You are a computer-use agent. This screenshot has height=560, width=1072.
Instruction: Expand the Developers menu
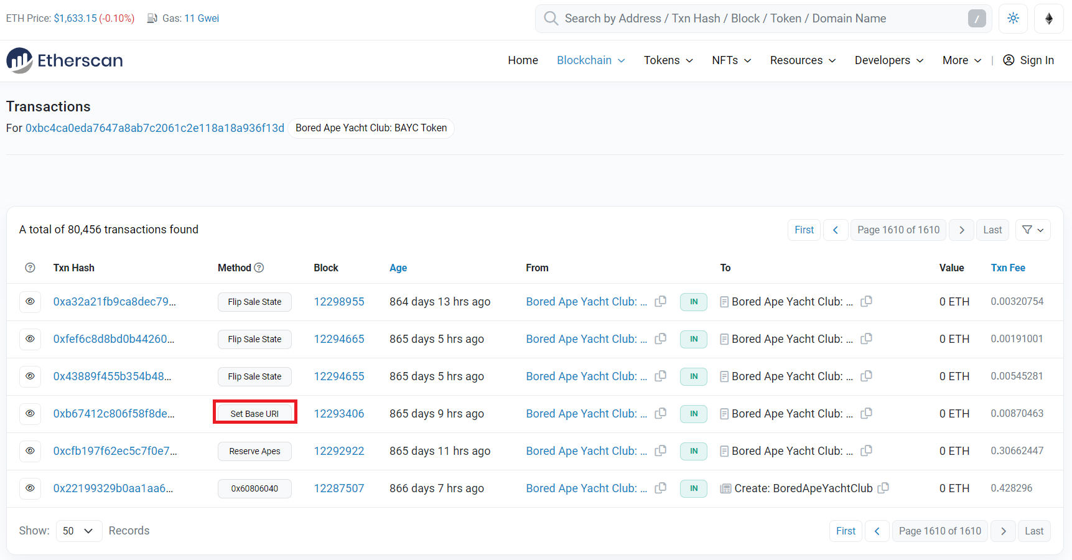click(889, 60)
